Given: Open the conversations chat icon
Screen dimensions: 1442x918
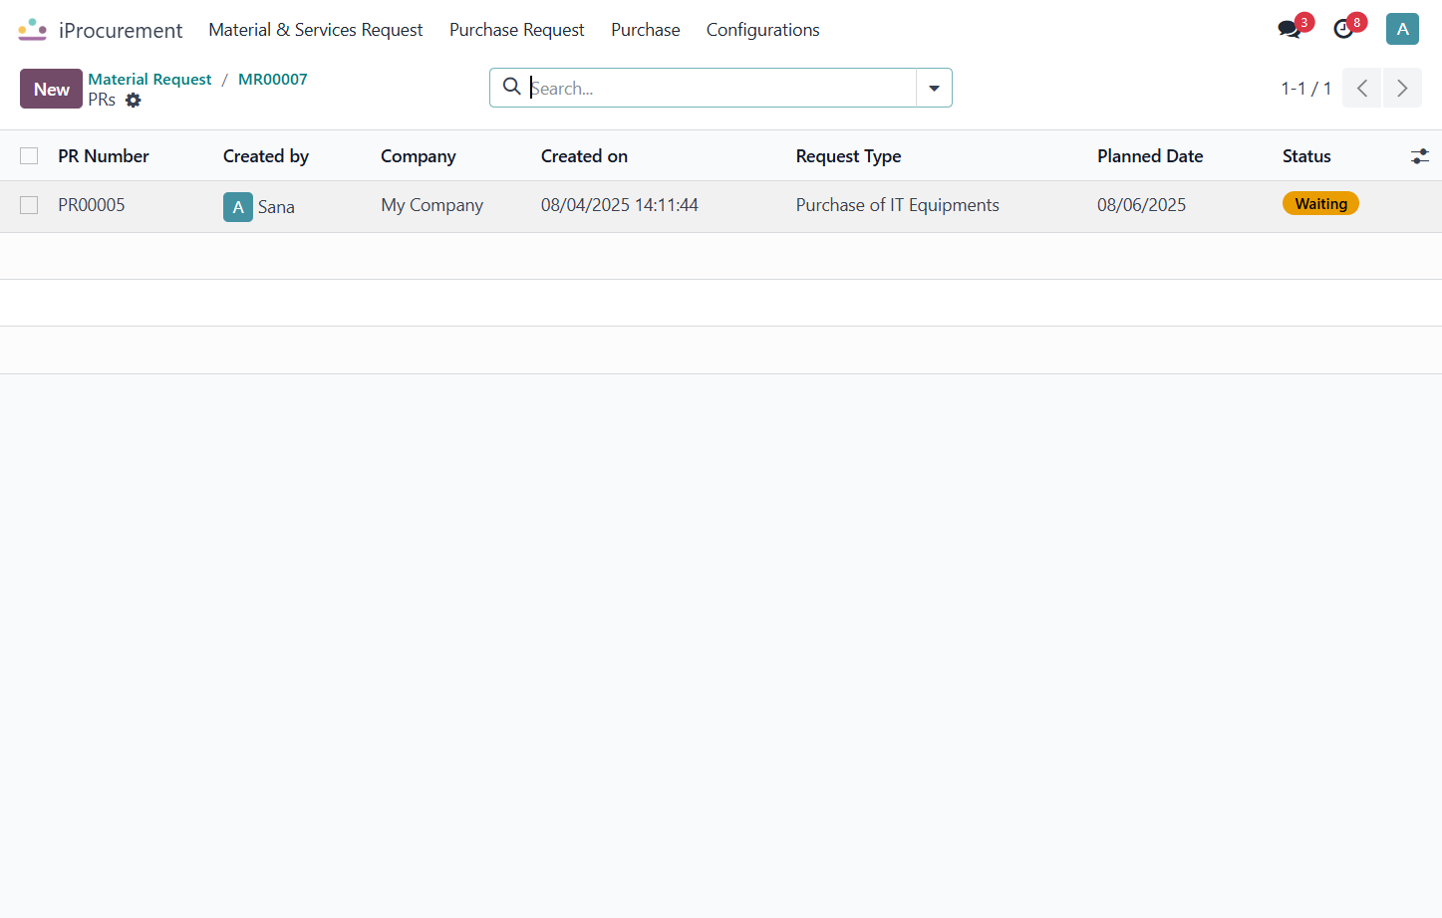Looking at the screenshot, I should (1290, 29).
